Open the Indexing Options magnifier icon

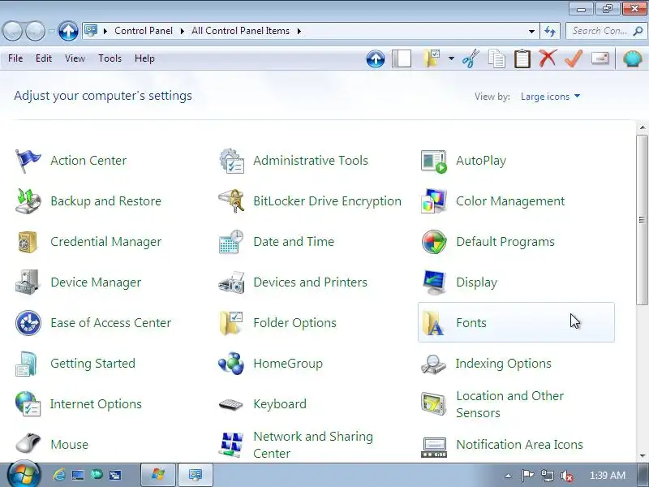click(x=434, y=364)
